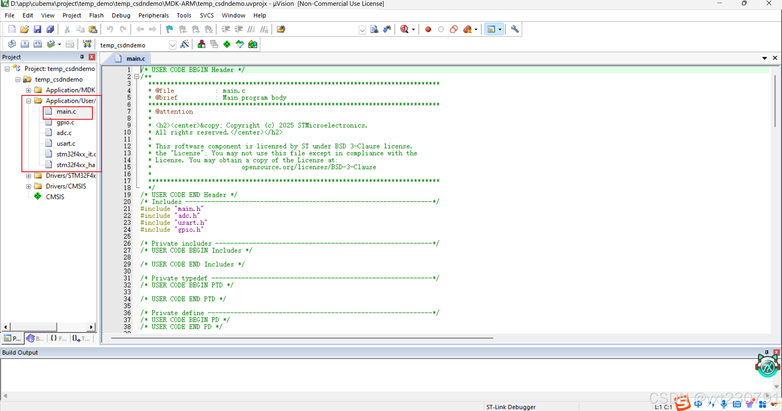This screenshot has width=782, height=411.
Task: Open the Configuration wrench icon
Action: (x=514, y=29)
